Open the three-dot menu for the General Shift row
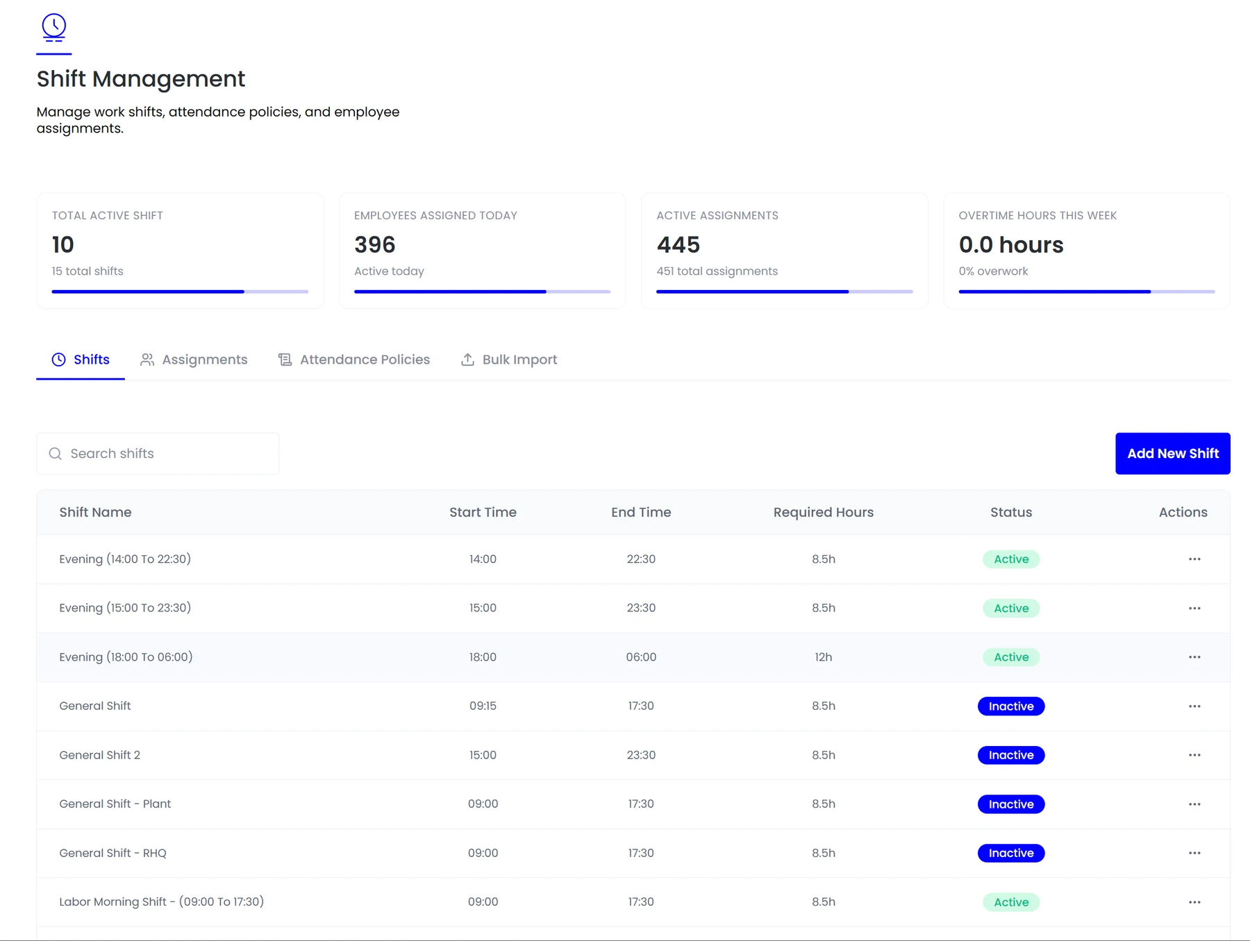 (1194, 706)
